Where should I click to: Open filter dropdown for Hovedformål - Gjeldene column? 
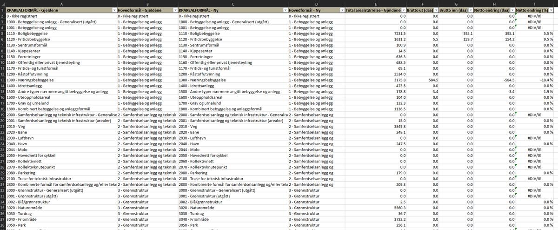point(174,10)
